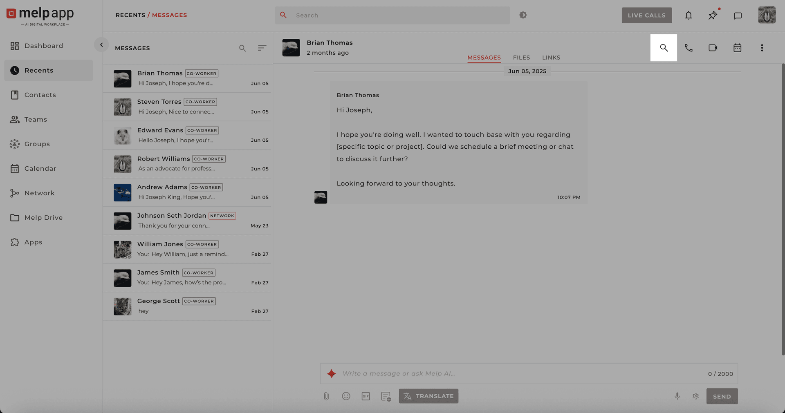Open the emoji picker
This screenshot has height=413, width=785.
(x=346, y=396)
